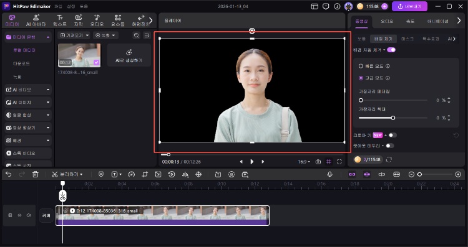This screenshot has width=468, height=247.
Task: Go to the next frame
Action: pyautogui.click(x=262, y=162)
